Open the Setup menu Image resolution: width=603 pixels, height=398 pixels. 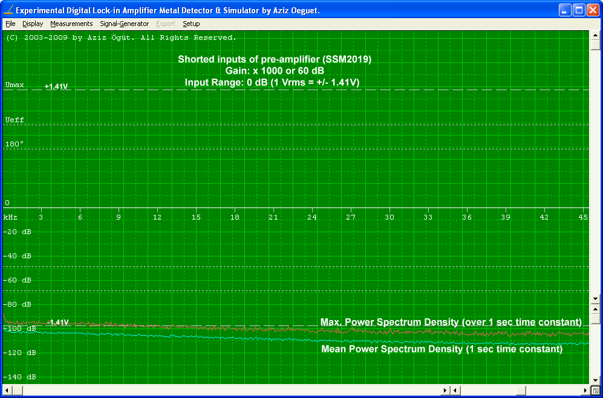coord(191,24)
